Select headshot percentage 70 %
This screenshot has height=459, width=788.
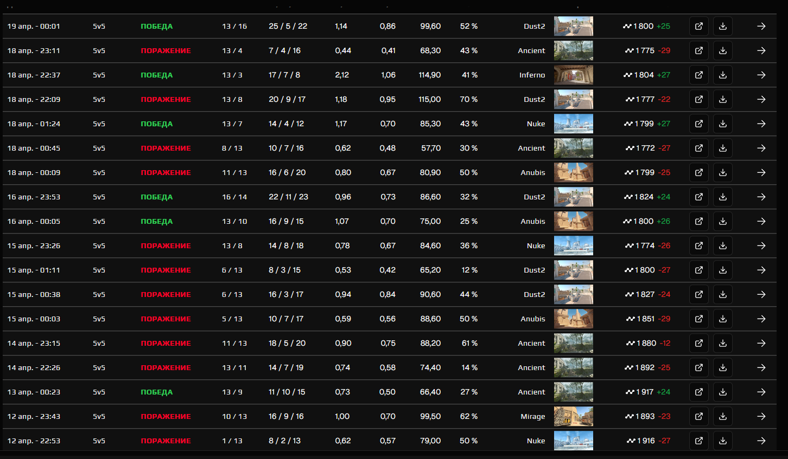(x=469, y=99)
